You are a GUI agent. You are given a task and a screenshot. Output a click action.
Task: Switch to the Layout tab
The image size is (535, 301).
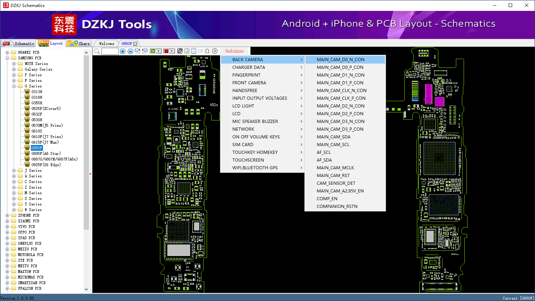click(x=51, y=44)
